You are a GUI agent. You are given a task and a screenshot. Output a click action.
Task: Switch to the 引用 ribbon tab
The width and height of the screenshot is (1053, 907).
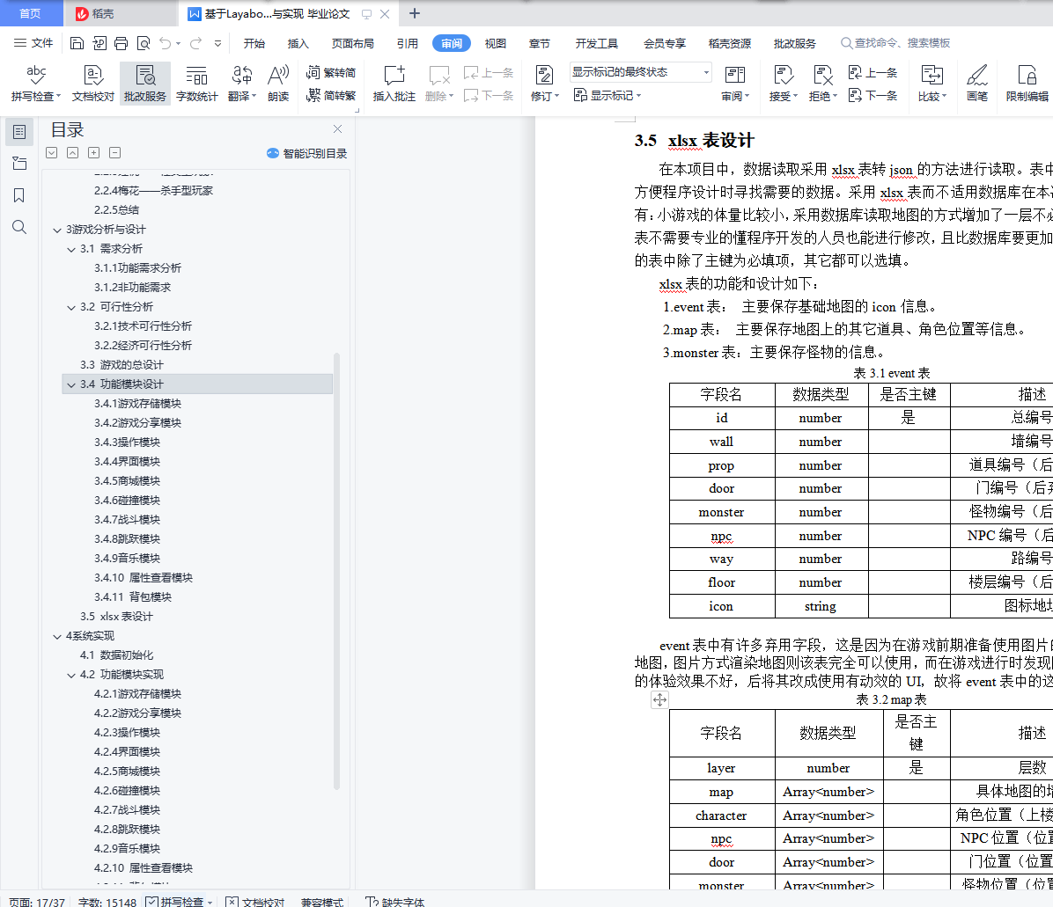tap(407, 44)
